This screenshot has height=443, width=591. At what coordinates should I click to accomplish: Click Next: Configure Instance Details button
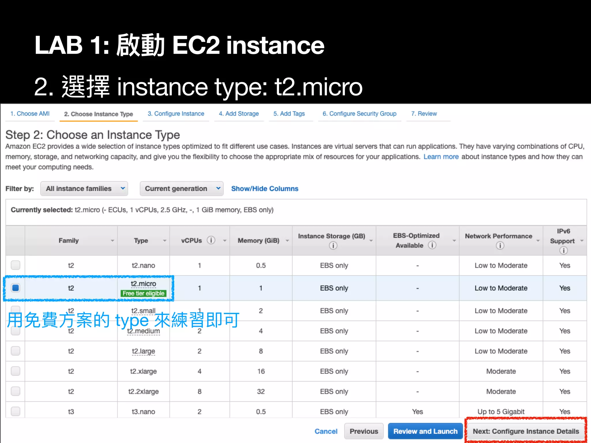point(526,431)
